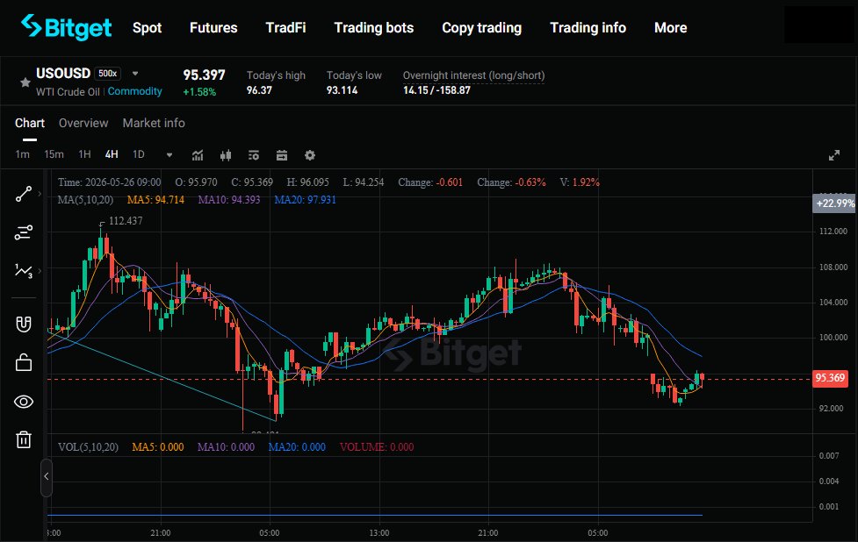
Task: Select the Chart tab
Action: pos(30,123)
